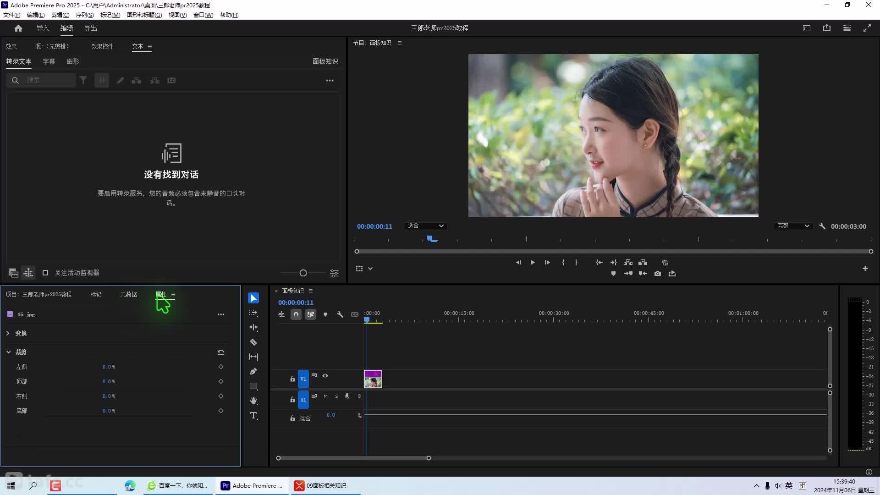Screen dimensions: 880x495
Task: Step back one frame
Action: click(x=518, y=263)
